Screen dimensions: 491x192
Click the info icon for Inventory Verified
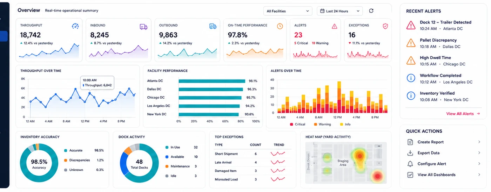coord(411,96)
